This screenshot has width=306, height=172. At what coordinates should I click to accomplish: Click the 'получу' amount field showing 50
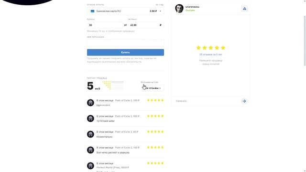click(105, 25)
